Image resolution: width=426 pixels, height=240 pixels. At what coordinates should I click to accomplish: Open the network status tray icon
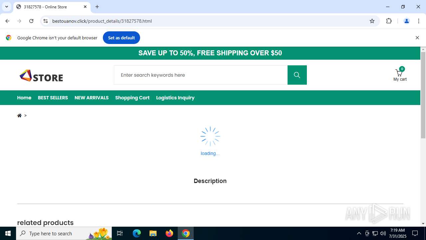pos(375,233)
